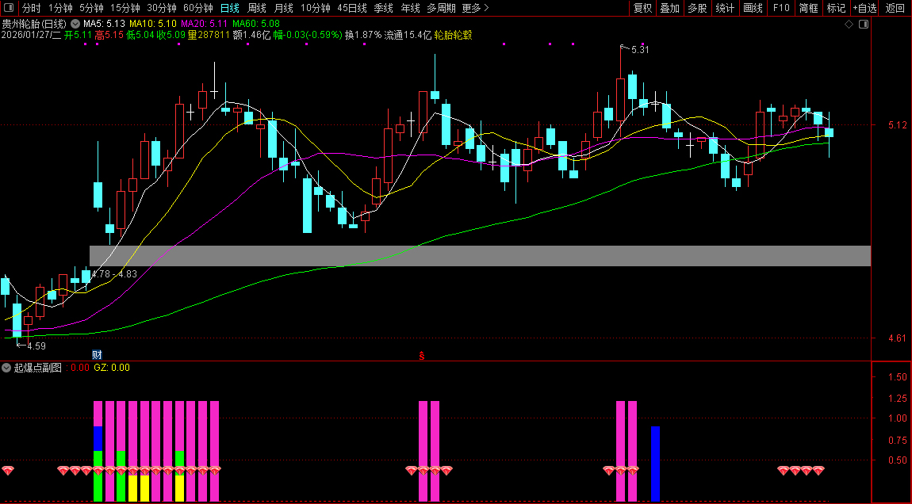Click the 4.61 price axis value
This screenshot has height=504, width=912.
[x=897, y=338]
